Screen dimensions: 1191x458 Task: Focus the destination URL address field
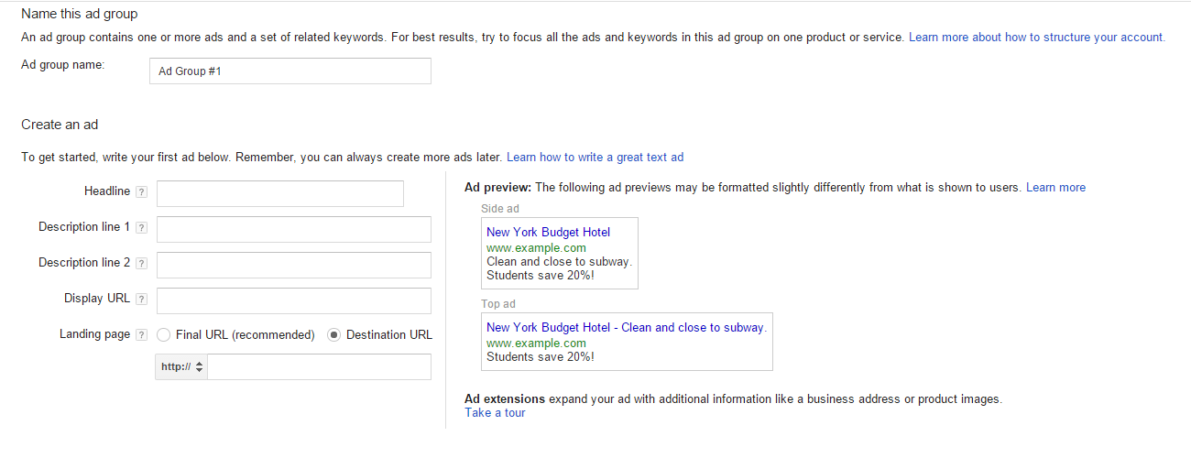[320, 367]
